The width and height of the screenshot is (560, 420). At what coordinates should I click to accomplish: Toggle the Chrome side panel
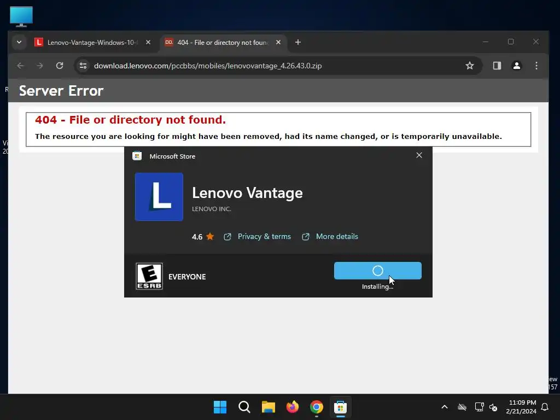click(x=497, y=66)
